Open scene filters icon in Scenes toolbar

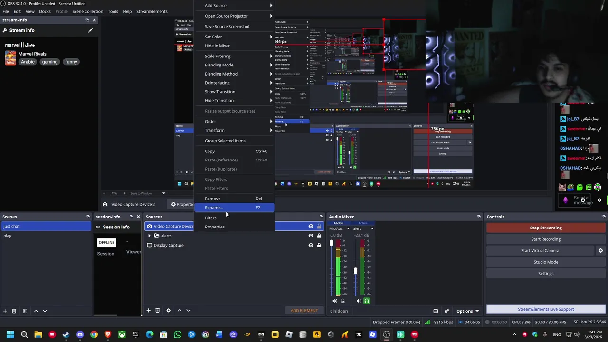click(x=25, y=311)
